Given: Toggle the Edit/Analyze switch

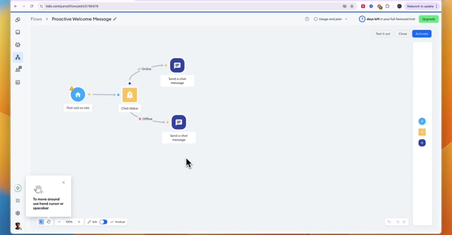Looking at the screenshot, I should (x=103, y=222).
